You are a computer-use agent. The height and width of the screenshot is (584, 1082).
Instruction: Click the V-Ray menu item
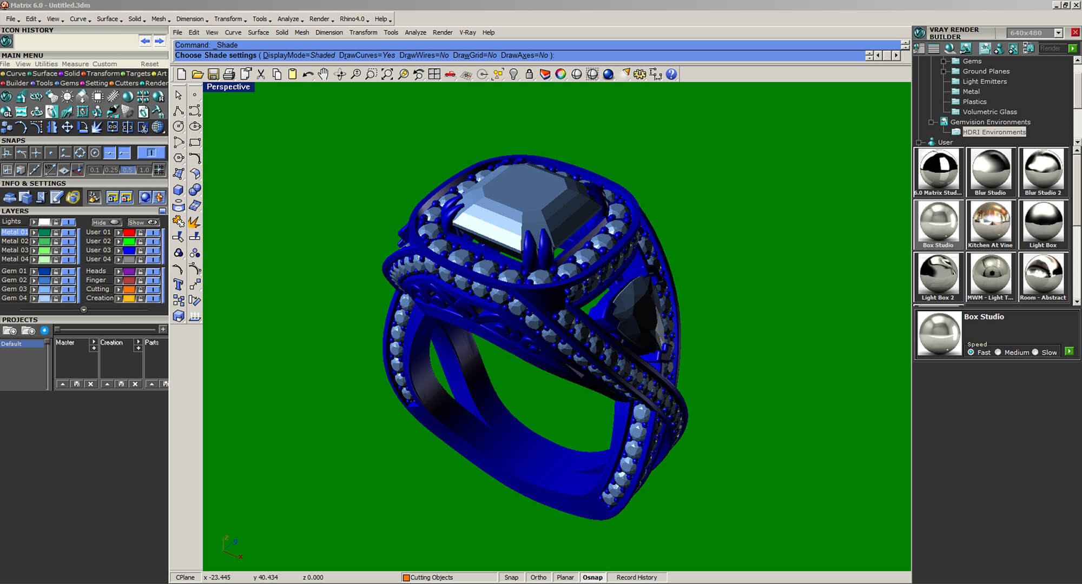467,32
